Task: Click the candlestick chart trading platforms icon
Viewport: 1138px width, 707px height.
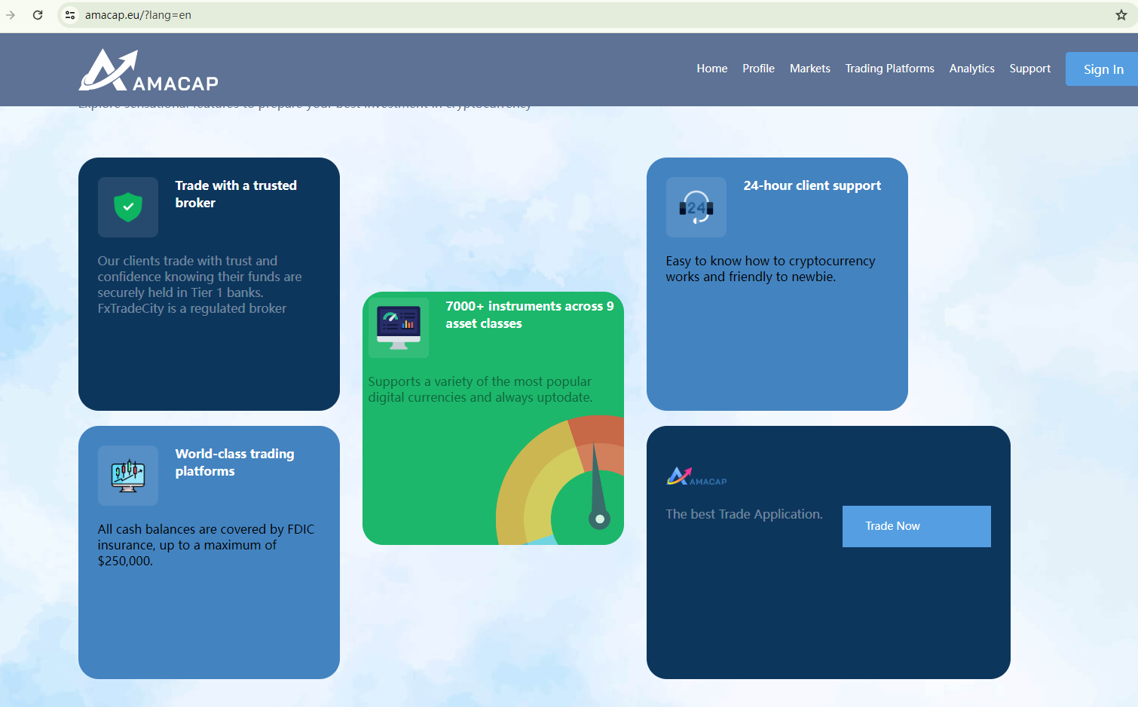Action: (x=128, y=475)
